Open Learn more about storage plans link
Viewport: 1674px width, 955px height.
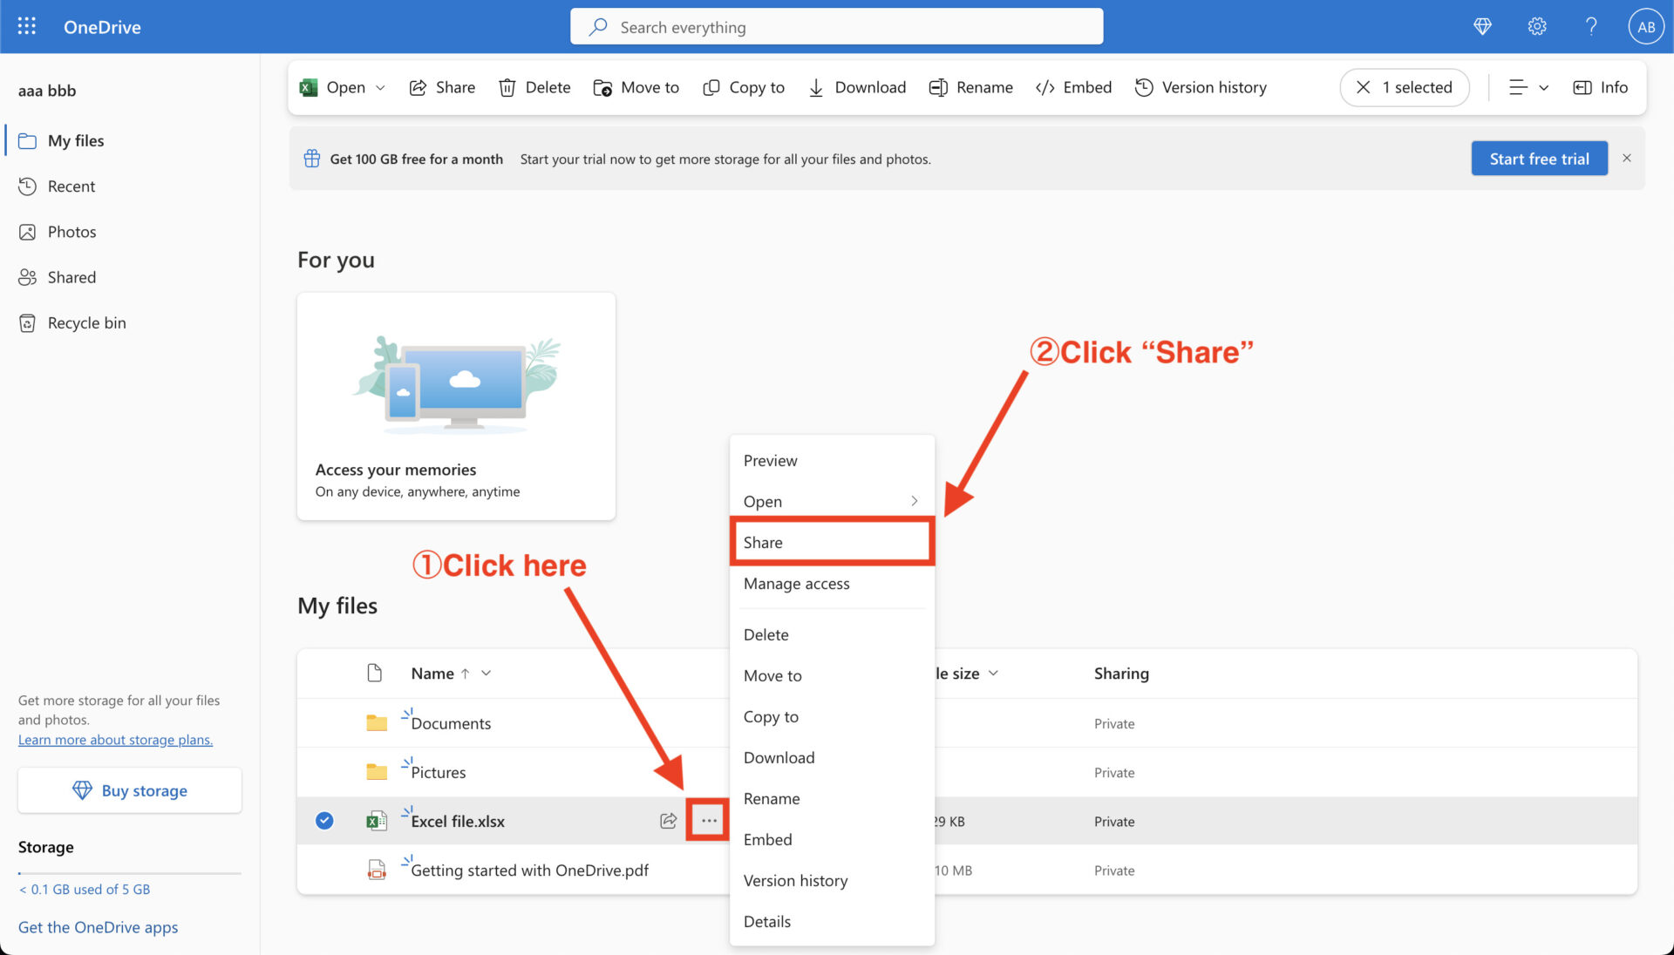point(115,739)
